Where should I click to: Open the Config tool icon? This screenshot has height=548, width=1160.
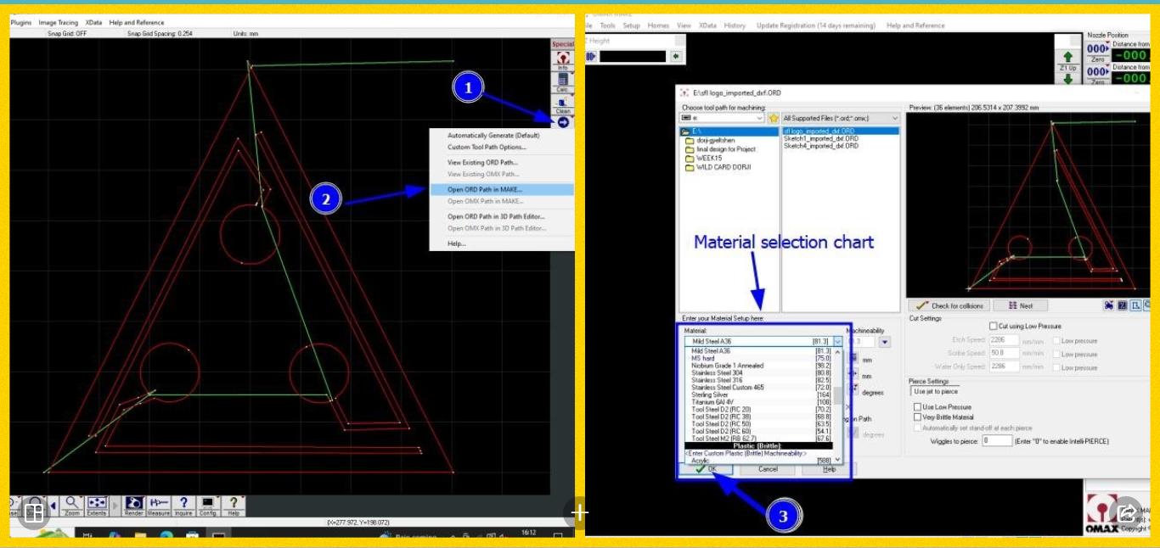click(208, 505)
